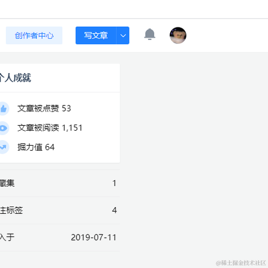Select the 掘力值 64 text
Viewport: 268px width, 268px height.
(36, 147)
